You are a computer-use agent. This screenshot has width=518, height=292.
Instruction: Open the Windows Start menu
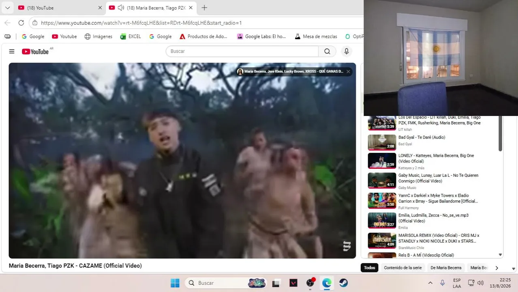click(175, 283)
